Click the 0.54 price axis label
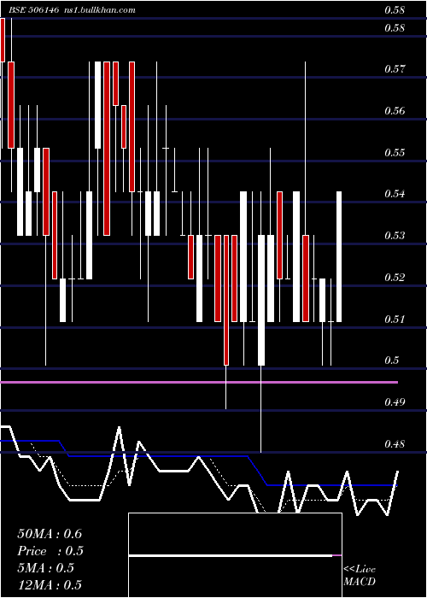The height and width of the screenshot is (598, 427). (395, 194)
